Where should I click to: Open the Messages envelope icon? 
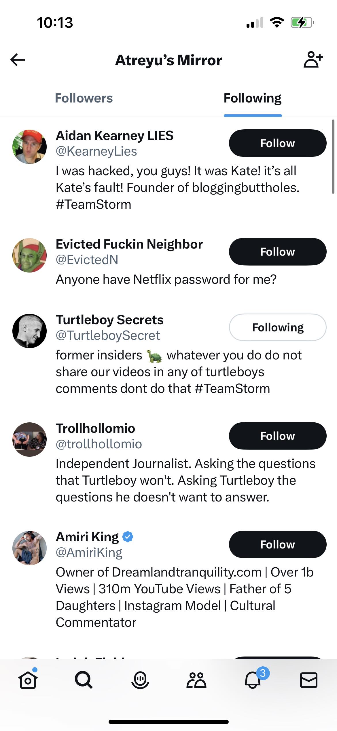click(309, 680)
